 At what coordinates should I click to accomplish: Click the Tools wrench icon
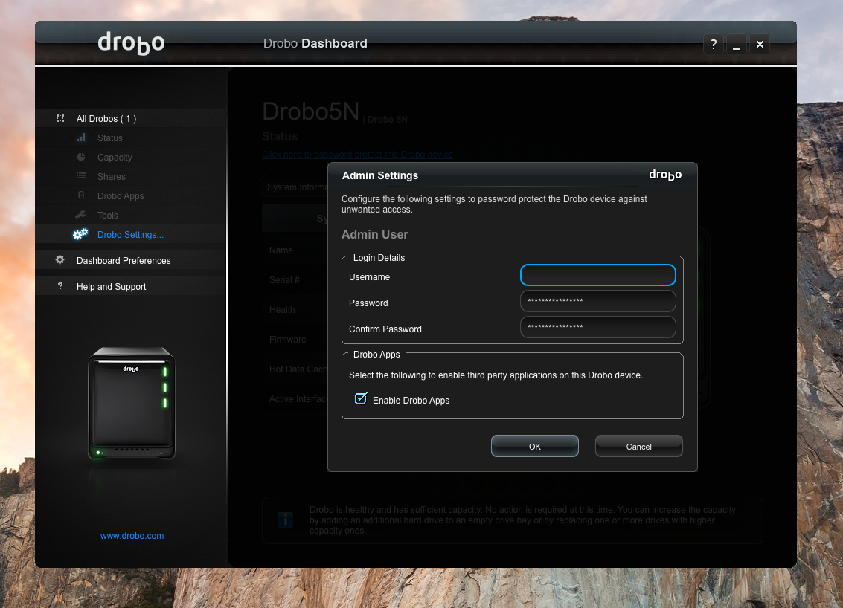(x=81, y=216)
